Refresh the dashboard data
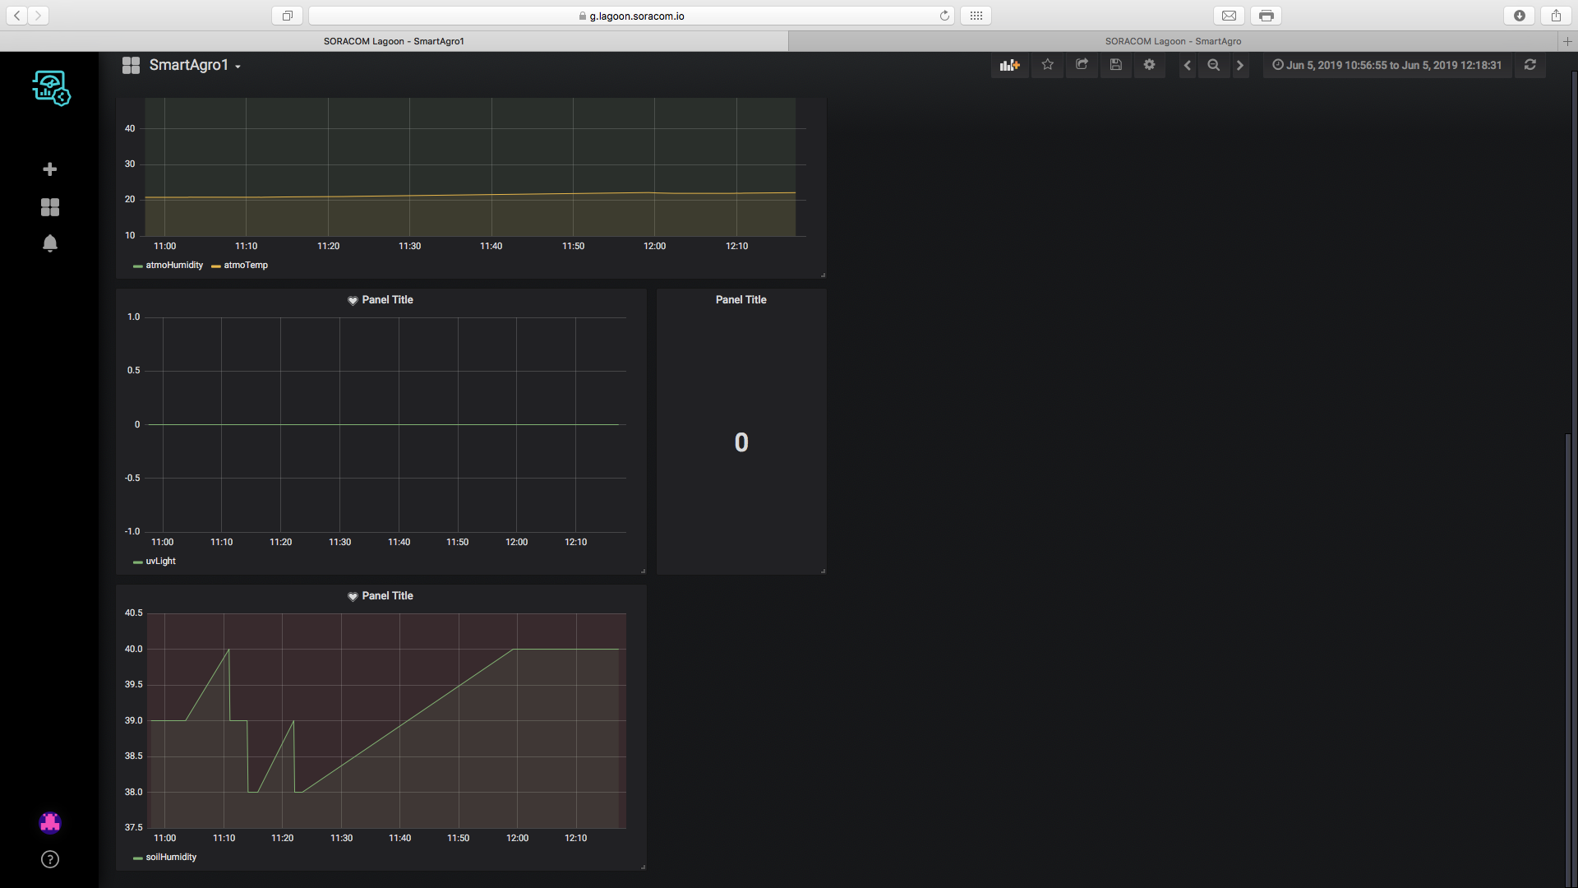This screenshot has height=888, width=1578. click(1530, 65)
